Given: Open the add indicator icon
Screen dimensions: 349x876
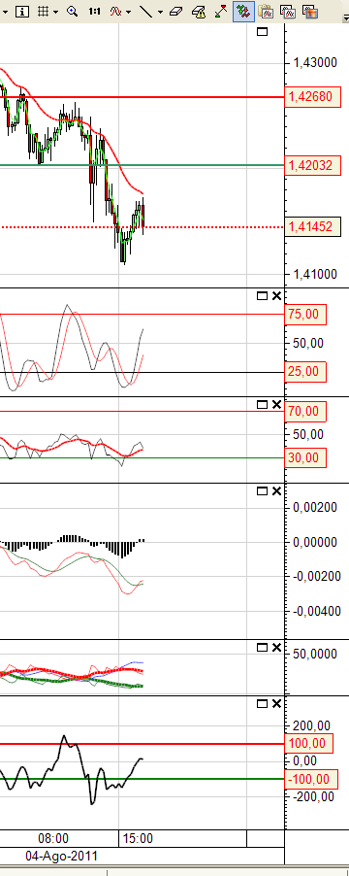Looking at the screenshot, I should pos(116,12).
